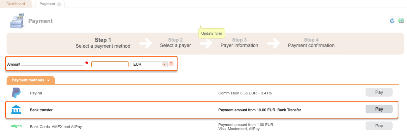407x137 pixels.
Task: Click the PayPal logo icon
Action: [16, 93]
